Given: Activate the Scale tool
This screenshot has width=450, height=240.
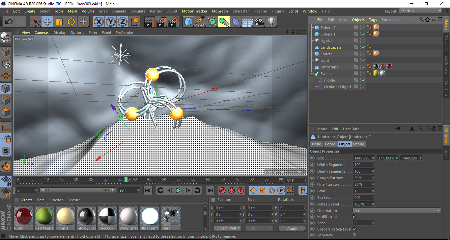Looking at the screenshot, I should [x=59, y=22].
